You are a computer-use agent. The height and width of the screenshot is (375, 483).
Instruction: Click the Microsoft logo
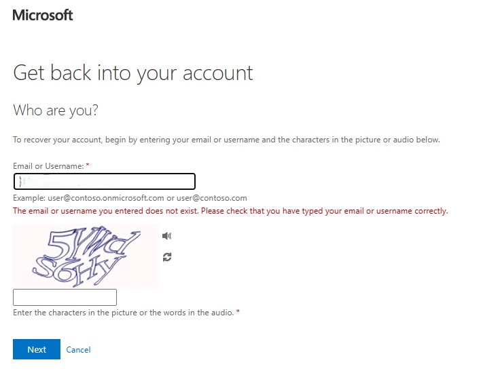point(43,15)
